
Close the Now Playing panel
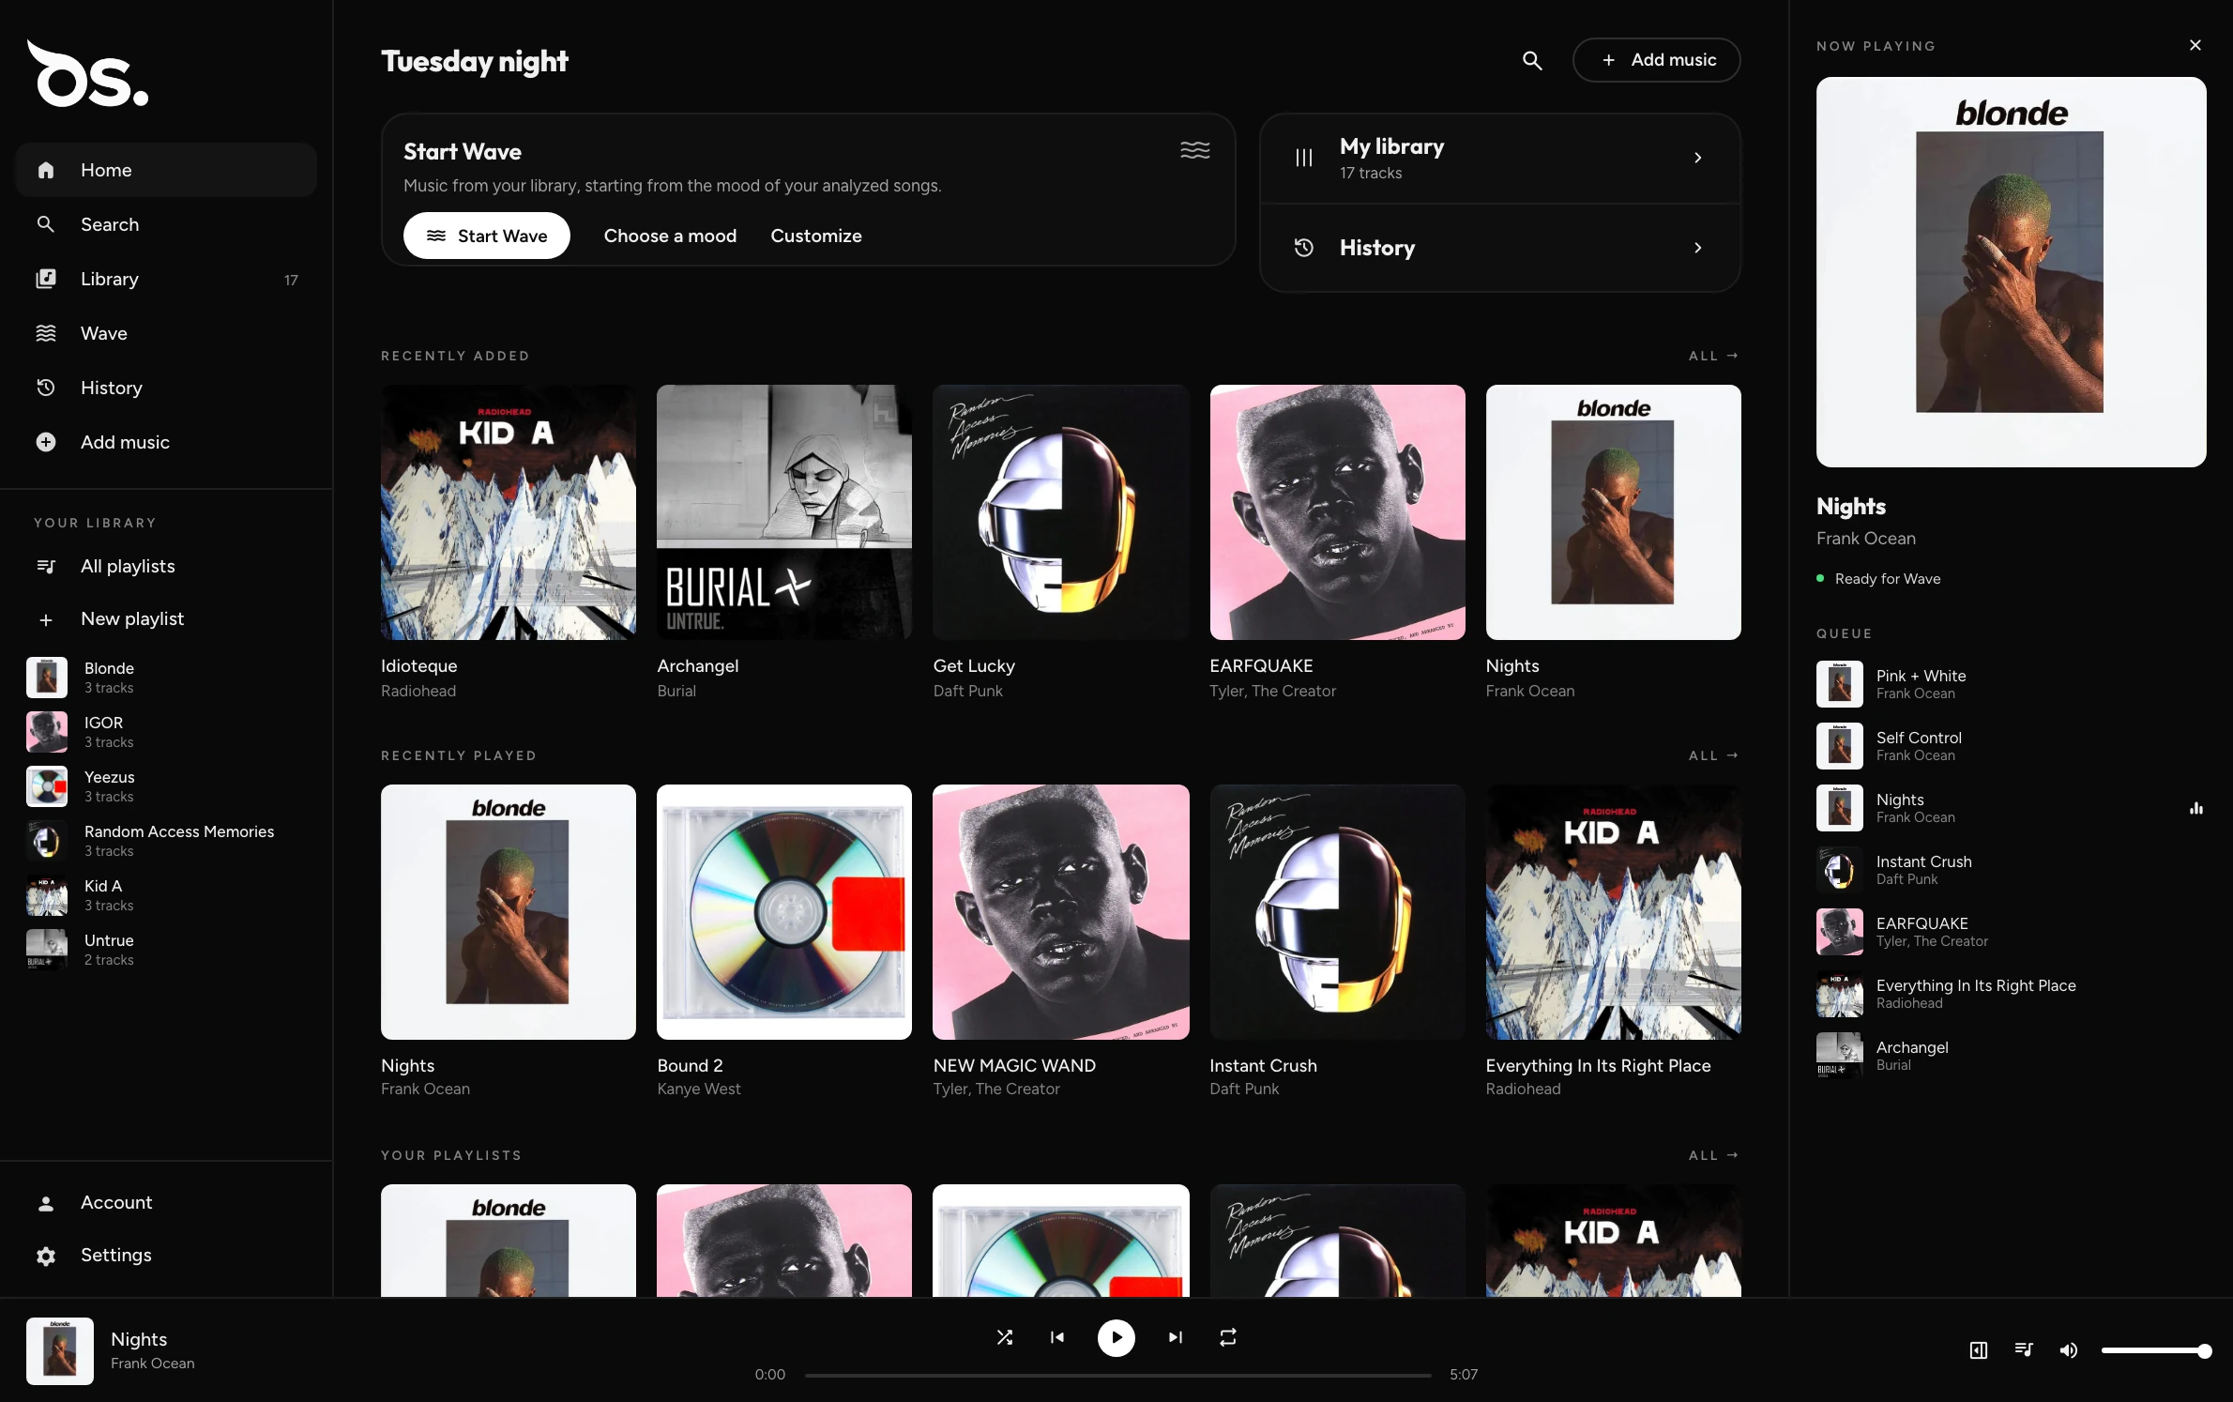click(2195, 45)
